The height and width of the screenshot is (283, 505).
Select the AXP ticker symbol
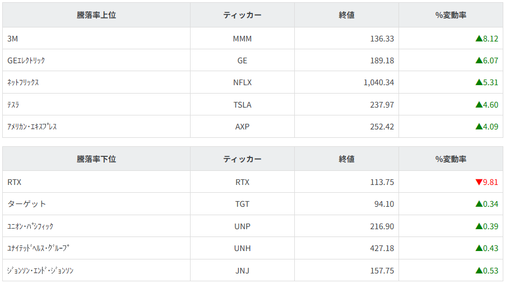click(242, 127)
